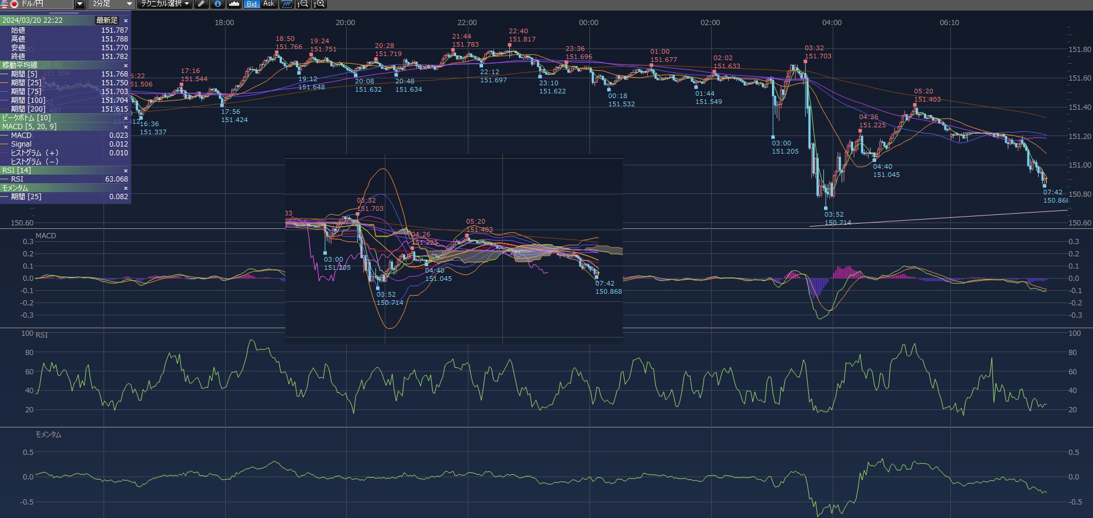
Task: Open the blue info icon
Action: click(218, 4)
